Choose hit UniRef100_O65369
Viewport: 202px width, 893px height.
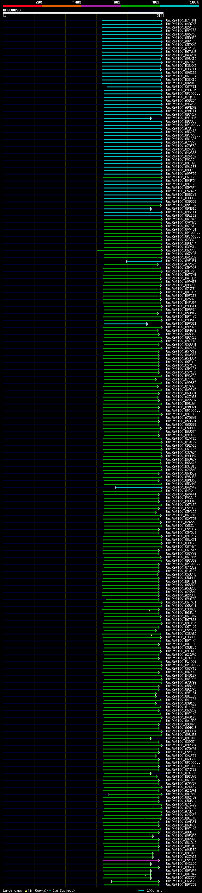[181, 334]
